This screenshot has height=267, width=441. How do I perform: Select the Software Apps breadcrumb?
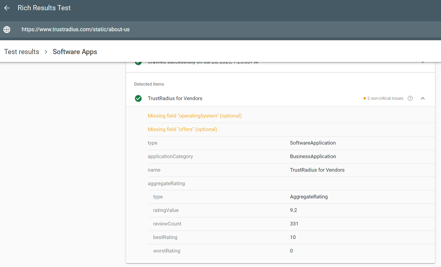75,52
